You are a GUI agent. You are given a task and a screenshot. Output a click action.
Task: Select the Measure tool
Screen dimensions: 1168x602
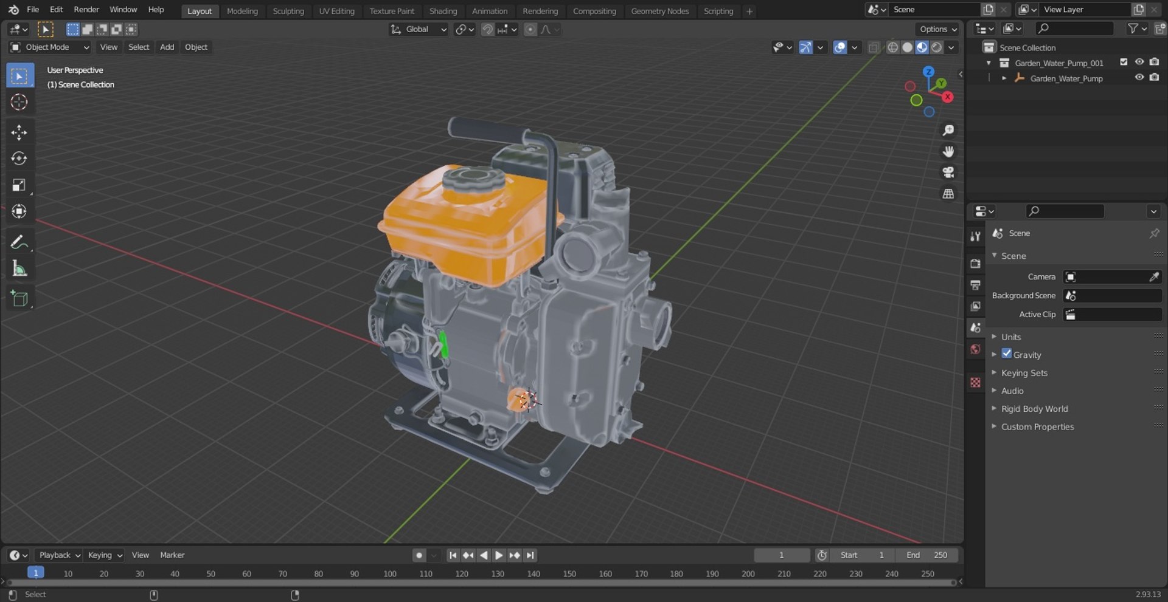[19, 268]
